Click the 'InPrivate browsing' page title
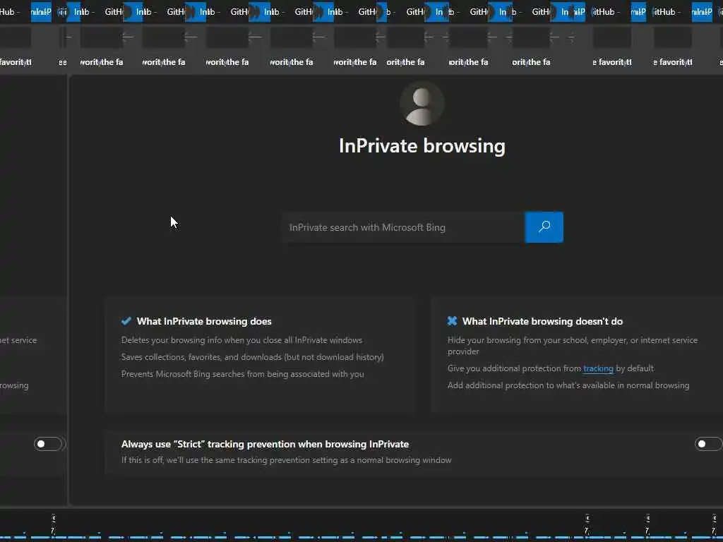This screenshot has height=542, width=723. [x=422, y=145]
